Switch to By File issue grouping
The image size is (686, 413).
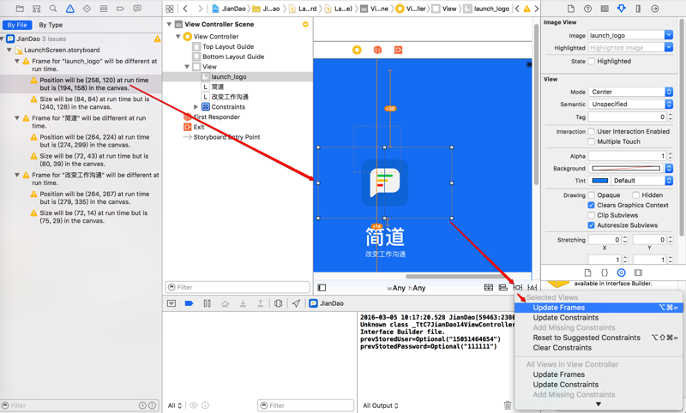click(17, 25)
